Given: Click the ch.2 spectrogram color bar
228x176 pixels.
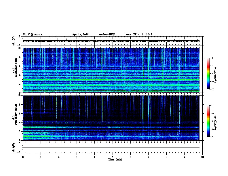Looking at the screenshot, I should pos(208,121).
